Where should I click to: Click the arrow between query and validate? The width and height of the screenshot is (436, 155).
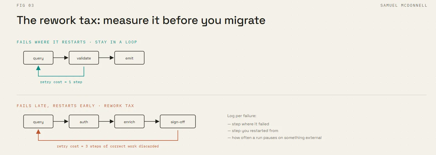coord(61,58)
